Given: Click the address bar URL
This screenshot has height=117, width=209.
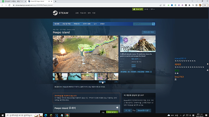Looking at the screenshot, I should point(34,5).
